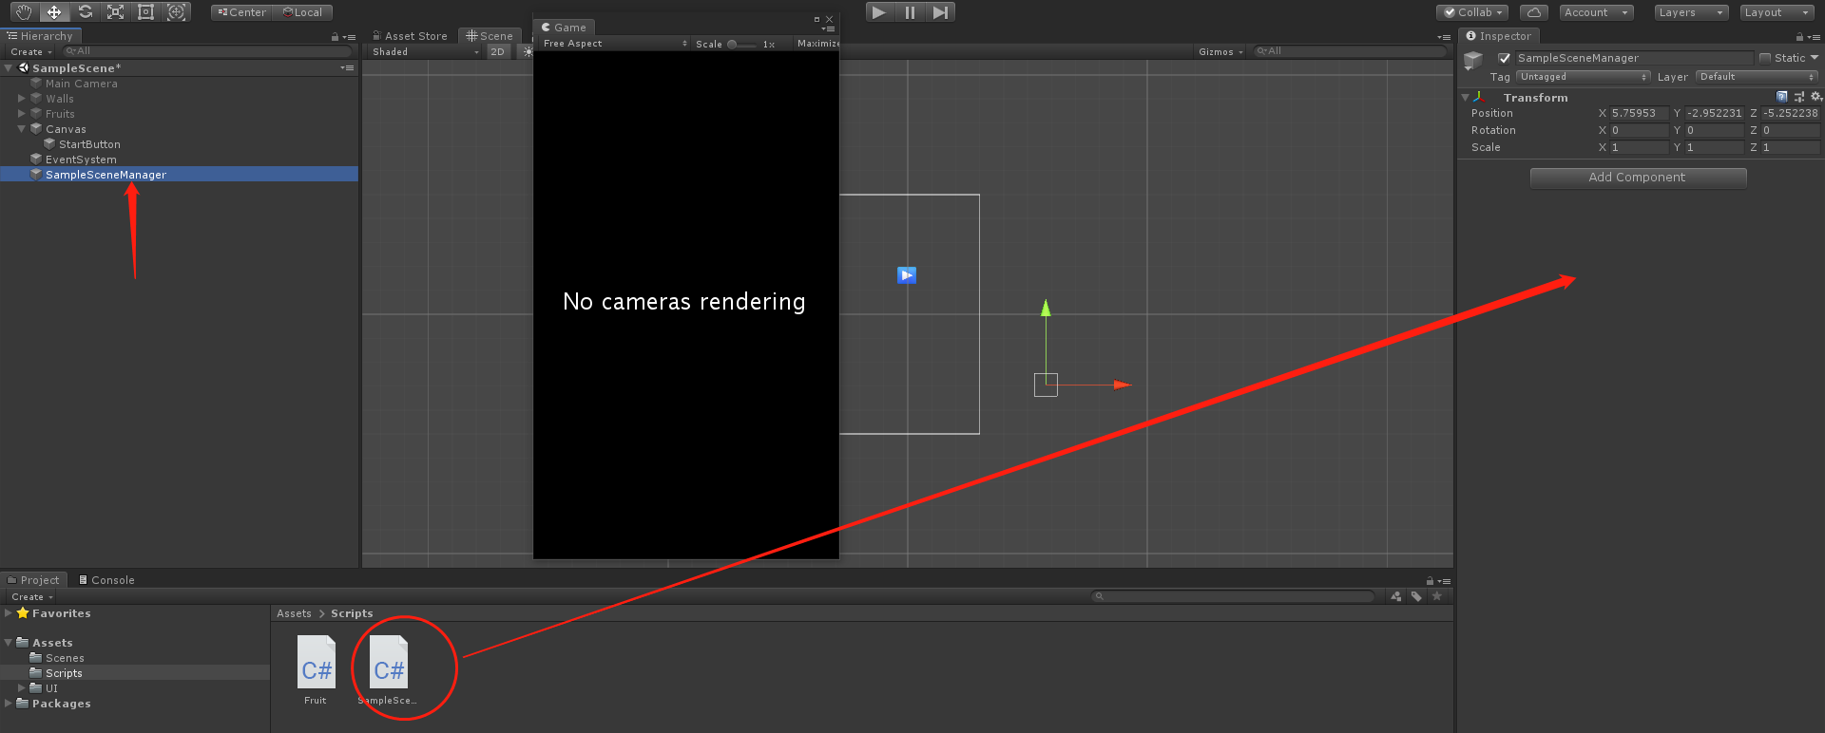1825x733 pixels.
Task: Expand the Walls object in Hierarchy
Action: (x=22, y=99)
